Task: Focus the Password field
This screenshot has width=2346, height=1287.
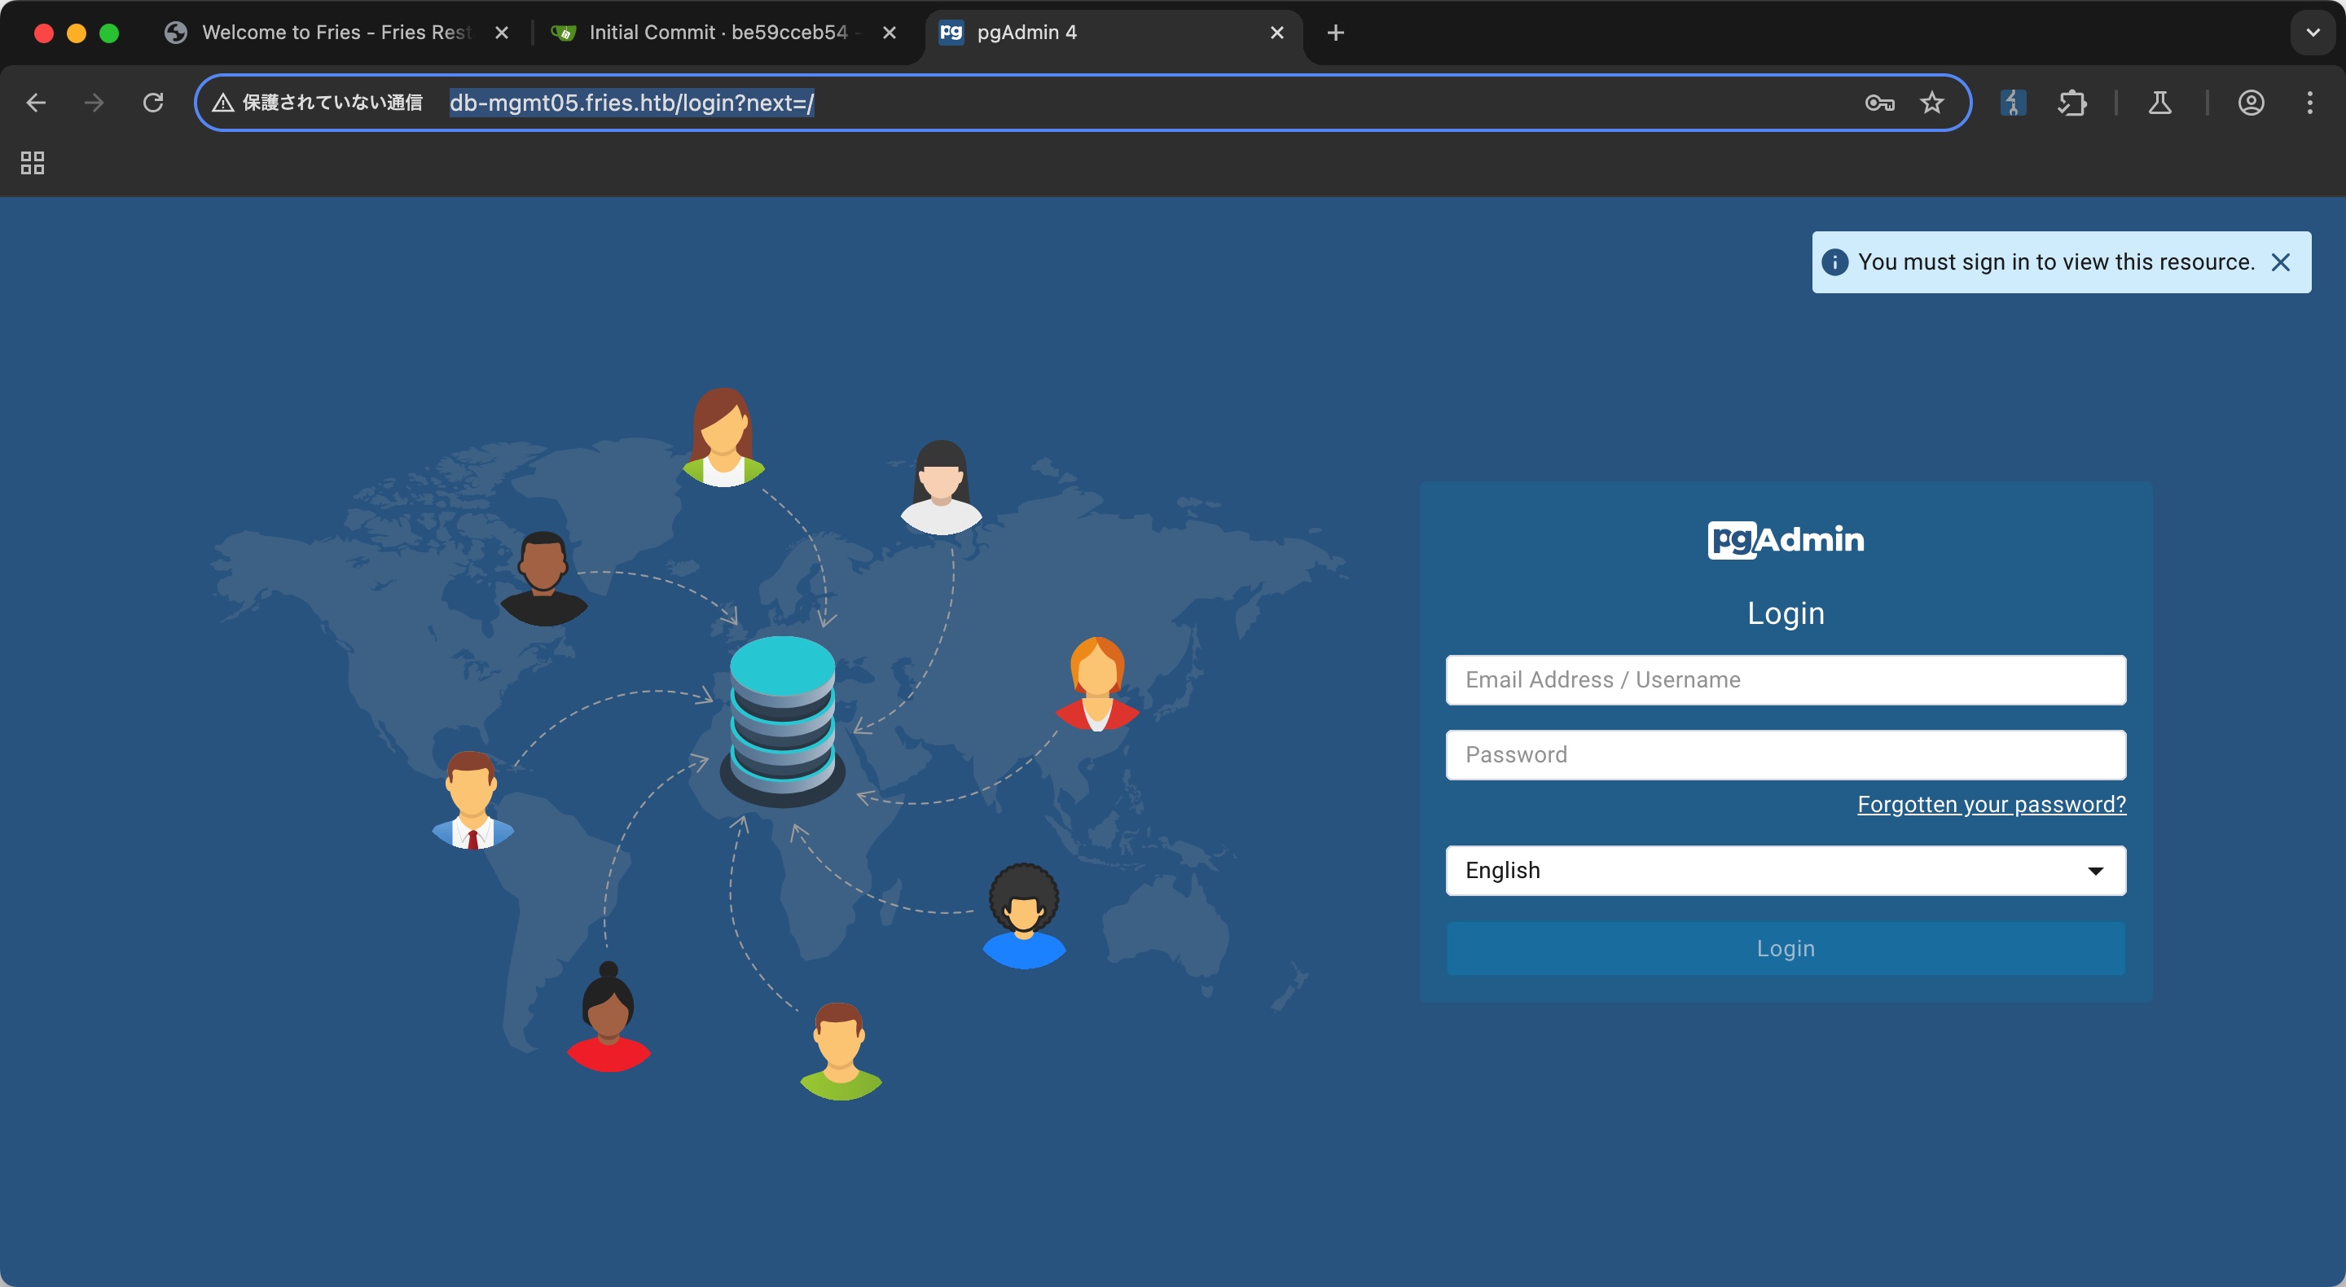Action: coord(1785,754)
